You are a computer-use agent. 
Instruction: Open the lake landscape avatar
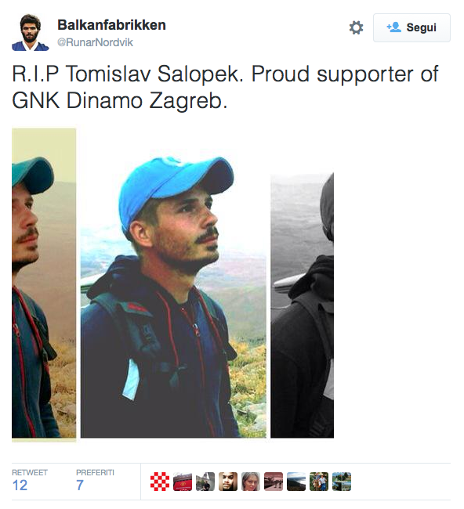296,482
